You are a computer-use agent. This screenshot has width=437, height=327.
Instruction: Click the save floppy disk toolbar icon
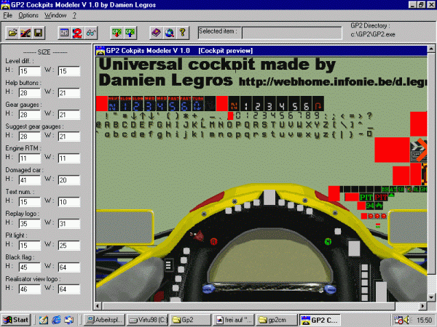click(x=38, y=33)
